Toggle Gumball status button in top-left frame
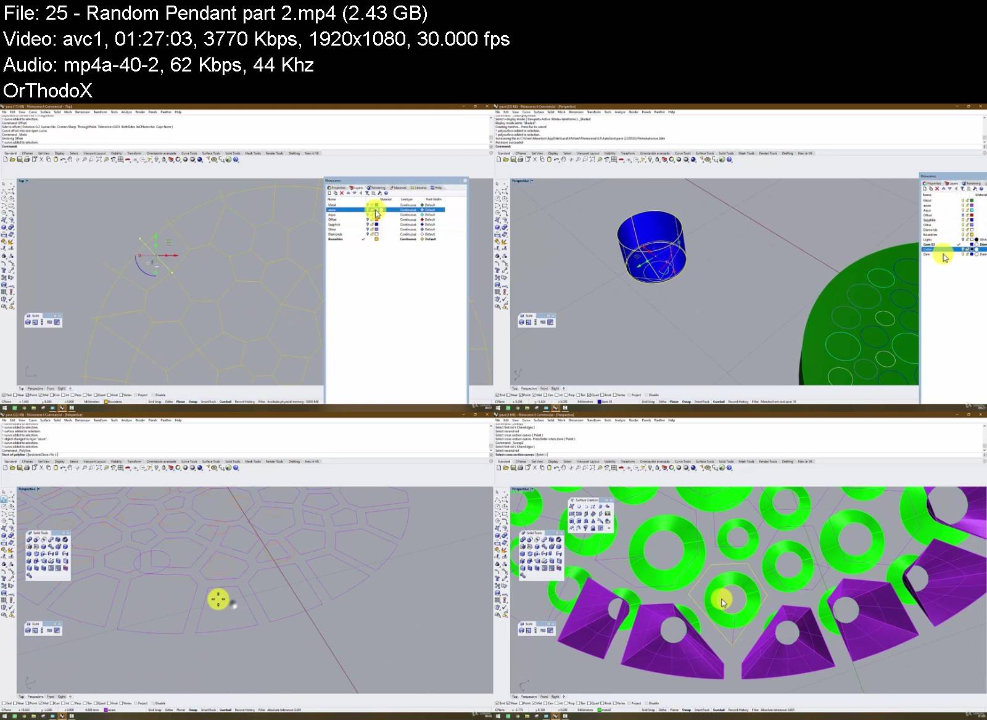Screen dimensions: 987x720 (225, 401)
